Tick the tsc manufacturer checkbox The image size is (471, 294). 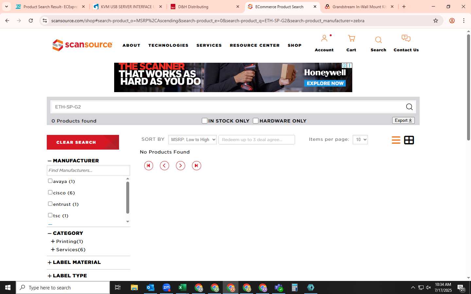pos(50,215)
